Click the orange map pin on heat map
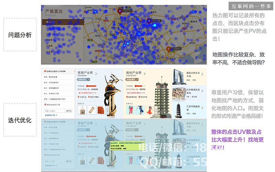The image size is (275, 172). [x=169, y=50]
